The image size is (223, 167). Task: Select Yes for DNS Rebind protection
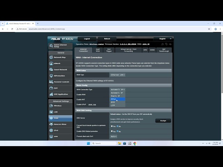[112, 132]
